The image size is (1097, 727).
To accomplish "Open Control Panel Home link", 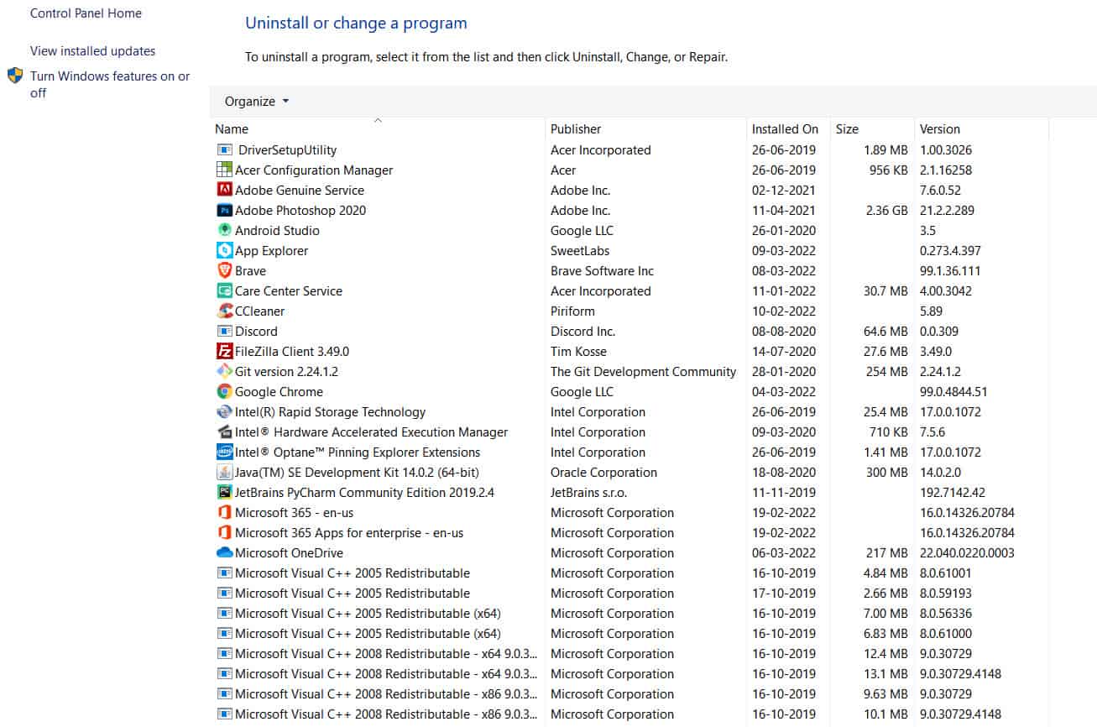I will click(x=86, y=13).
